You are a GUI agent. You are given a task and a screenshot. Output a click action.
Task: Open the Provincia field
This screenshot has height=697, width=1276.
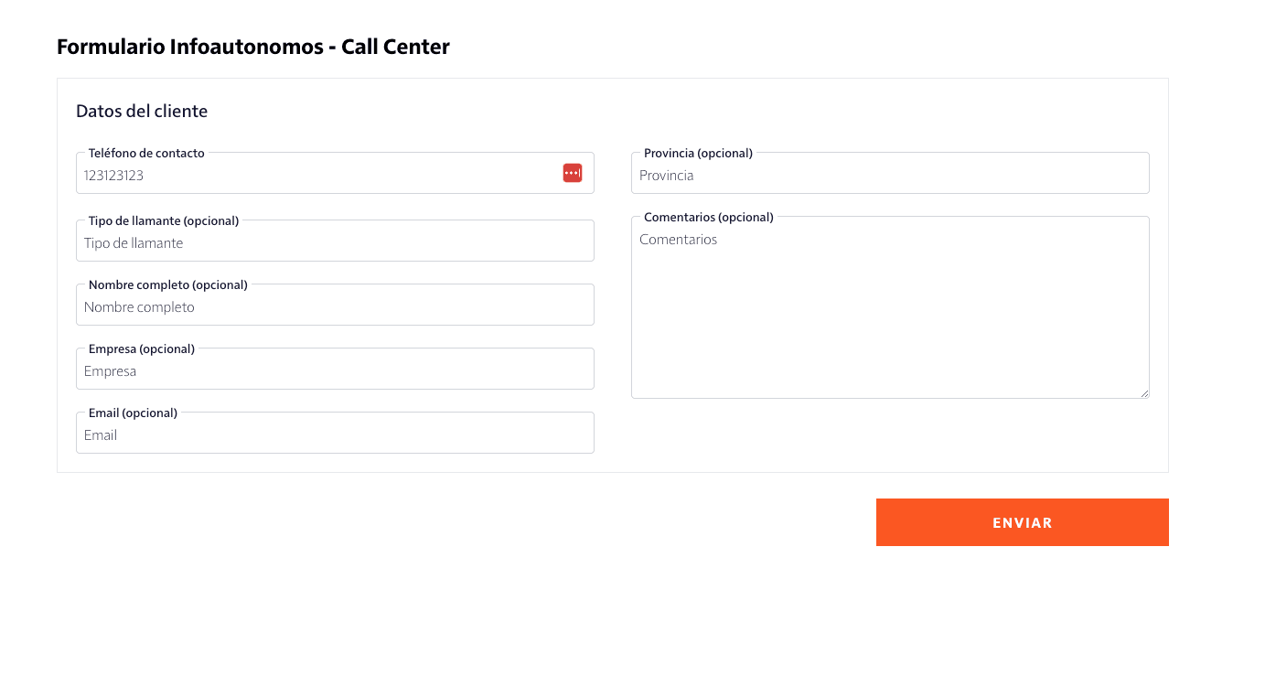tap(890, 175)
